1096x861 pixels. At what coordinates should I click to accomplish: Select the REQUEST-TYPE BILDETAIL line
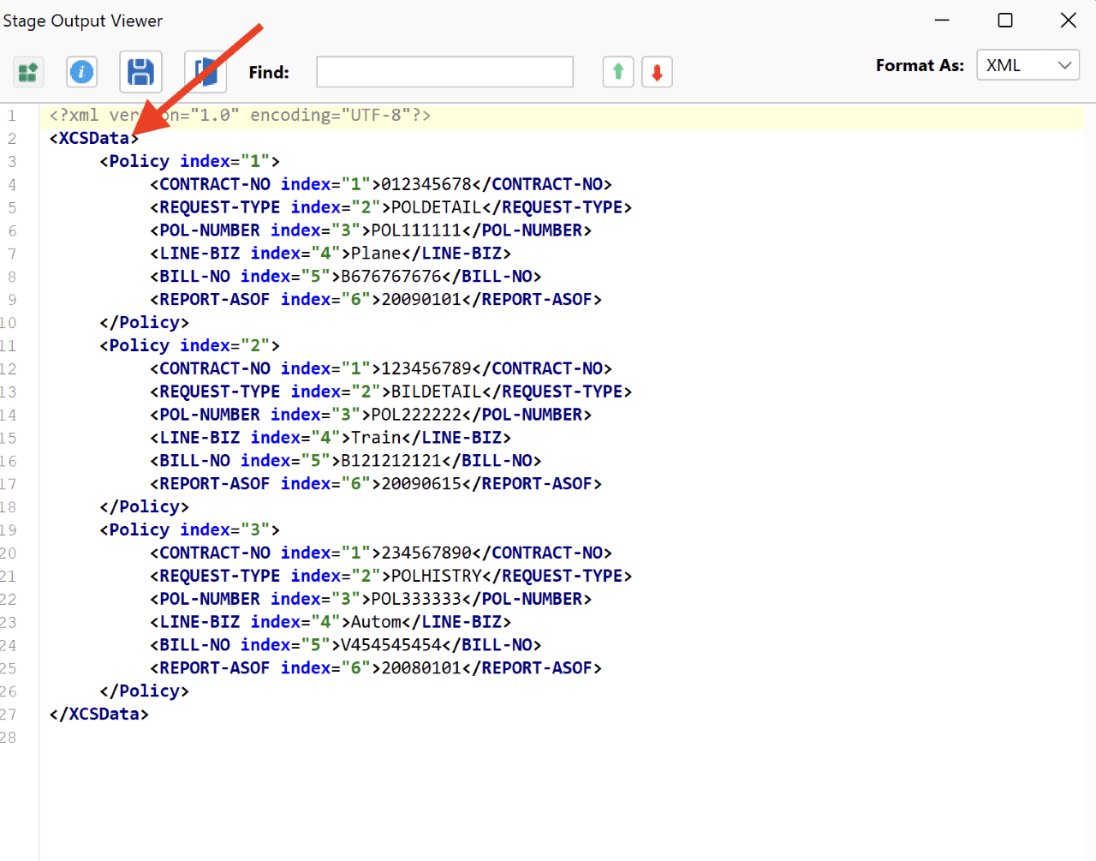point(391,392)
